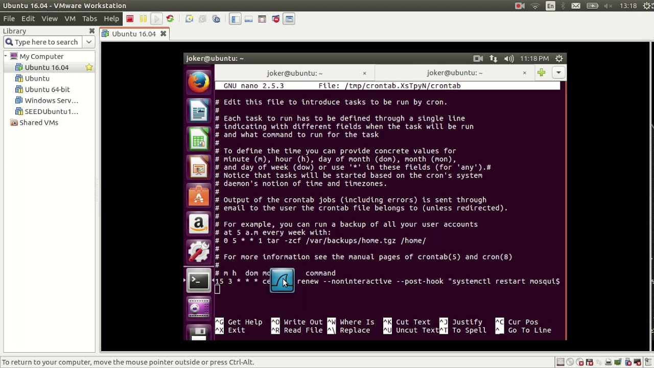Open the Library search dropdown arrow
Image resolution: width=654 pixels, height=368 pixels.
pyautogui.click(x=89, y=42)
